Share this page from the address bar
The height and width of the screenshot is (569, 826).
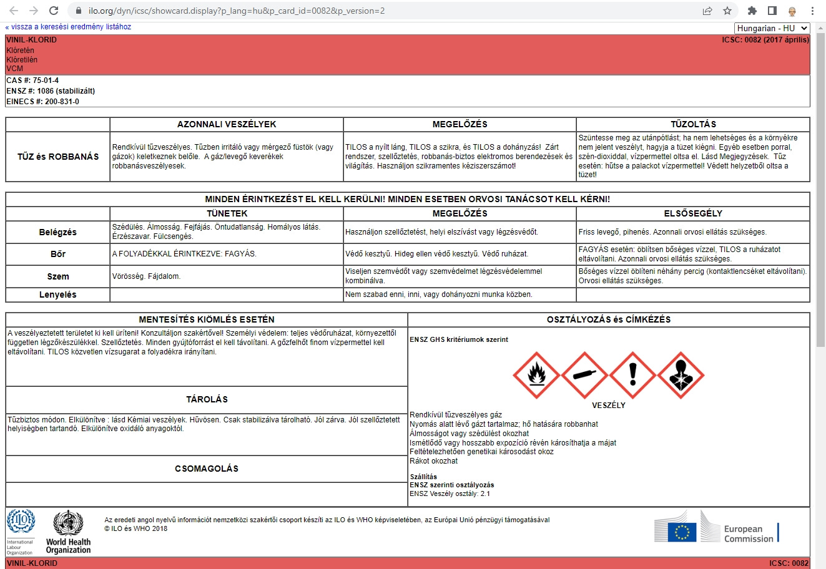707,11
